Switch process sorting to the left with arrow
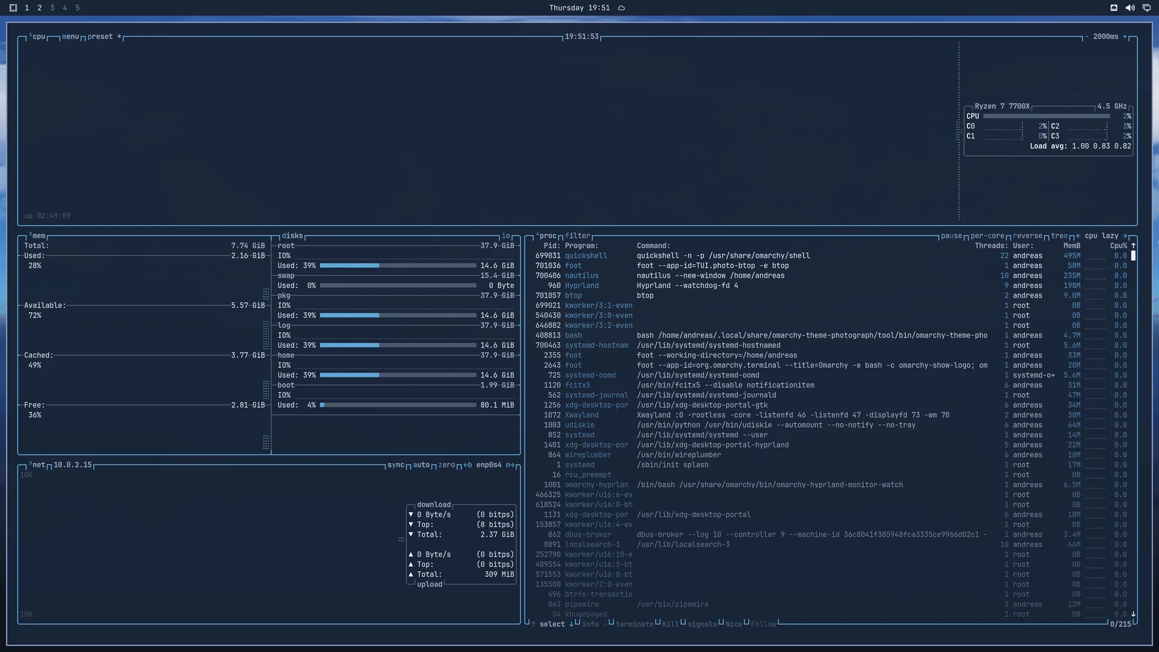 [x=1078, y=236]
